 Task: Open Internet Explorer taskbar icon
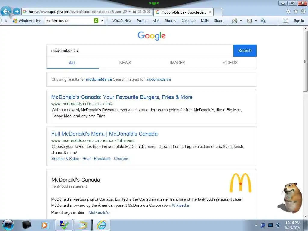coord(101,225)
